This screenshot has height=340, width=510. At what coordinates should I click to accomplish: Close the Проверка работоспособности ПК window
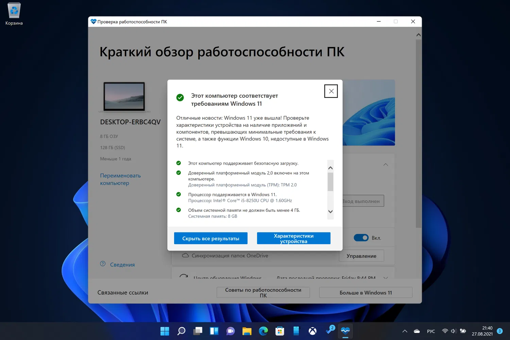(x=413, y=21)
